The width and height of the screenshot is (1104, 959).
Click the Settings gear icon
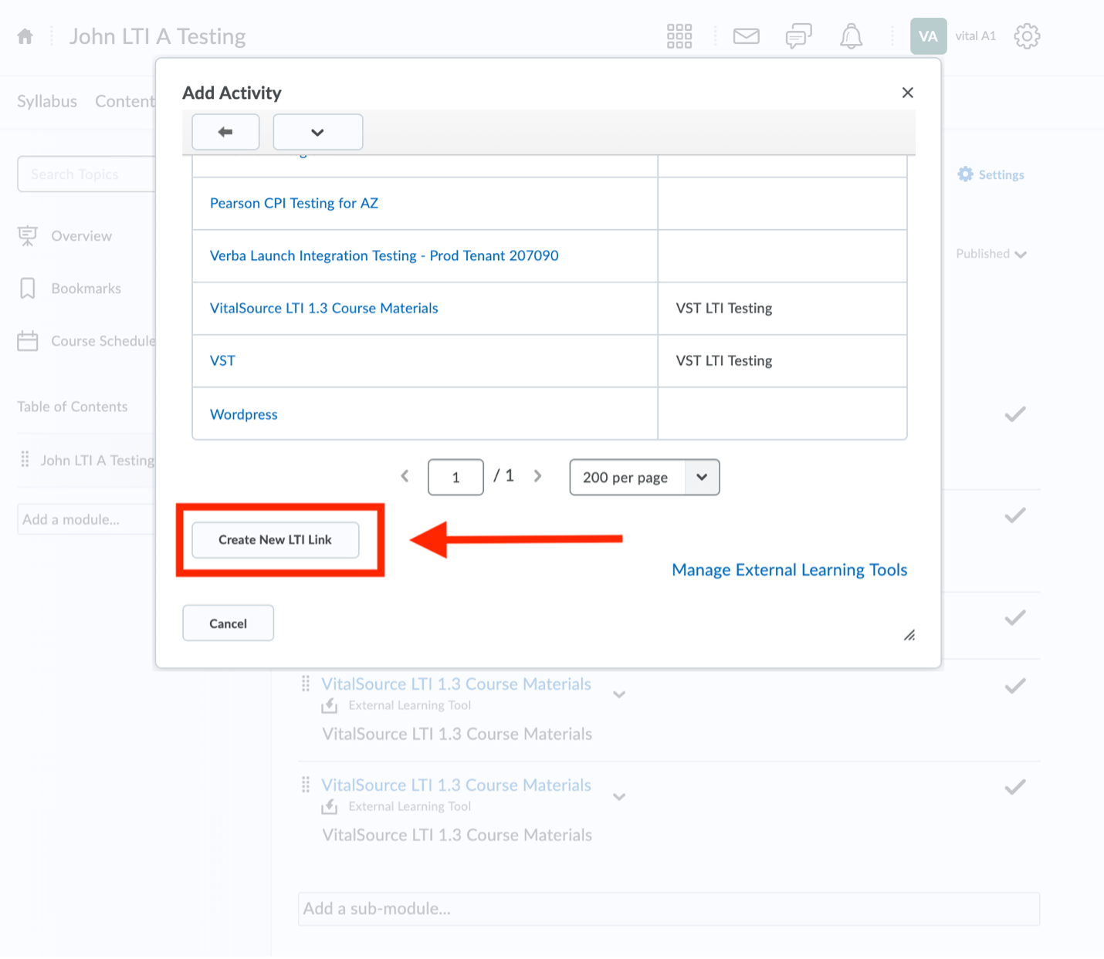click(x=966, y=174)
